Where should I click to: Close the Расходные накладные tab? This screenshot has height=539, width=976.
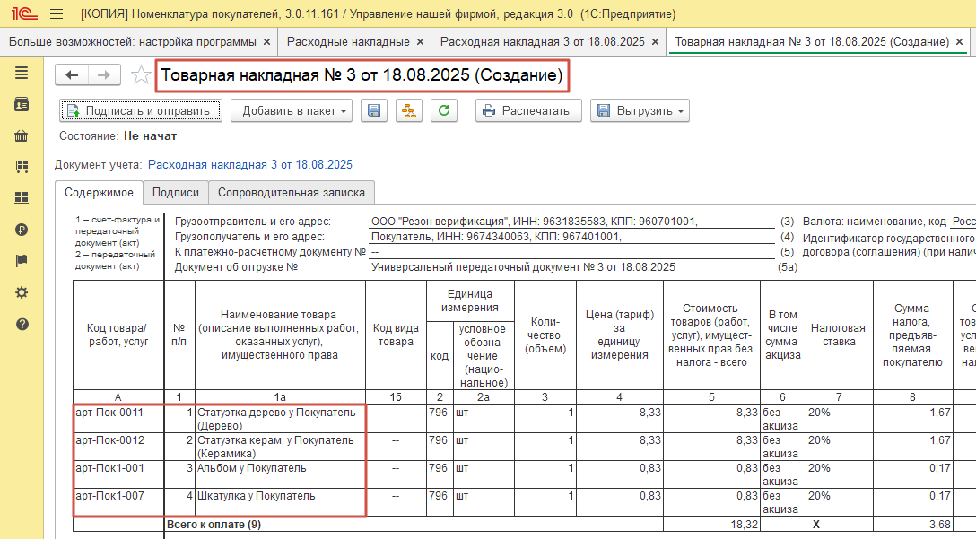pos(420,41)
